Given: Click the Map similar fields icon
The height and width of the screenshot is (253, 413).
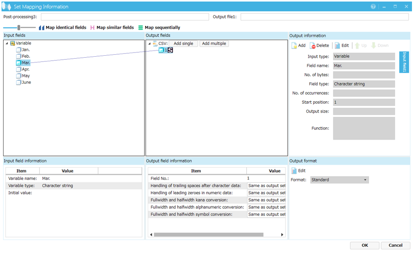Looking at the screenshot, I should (93, 28).
